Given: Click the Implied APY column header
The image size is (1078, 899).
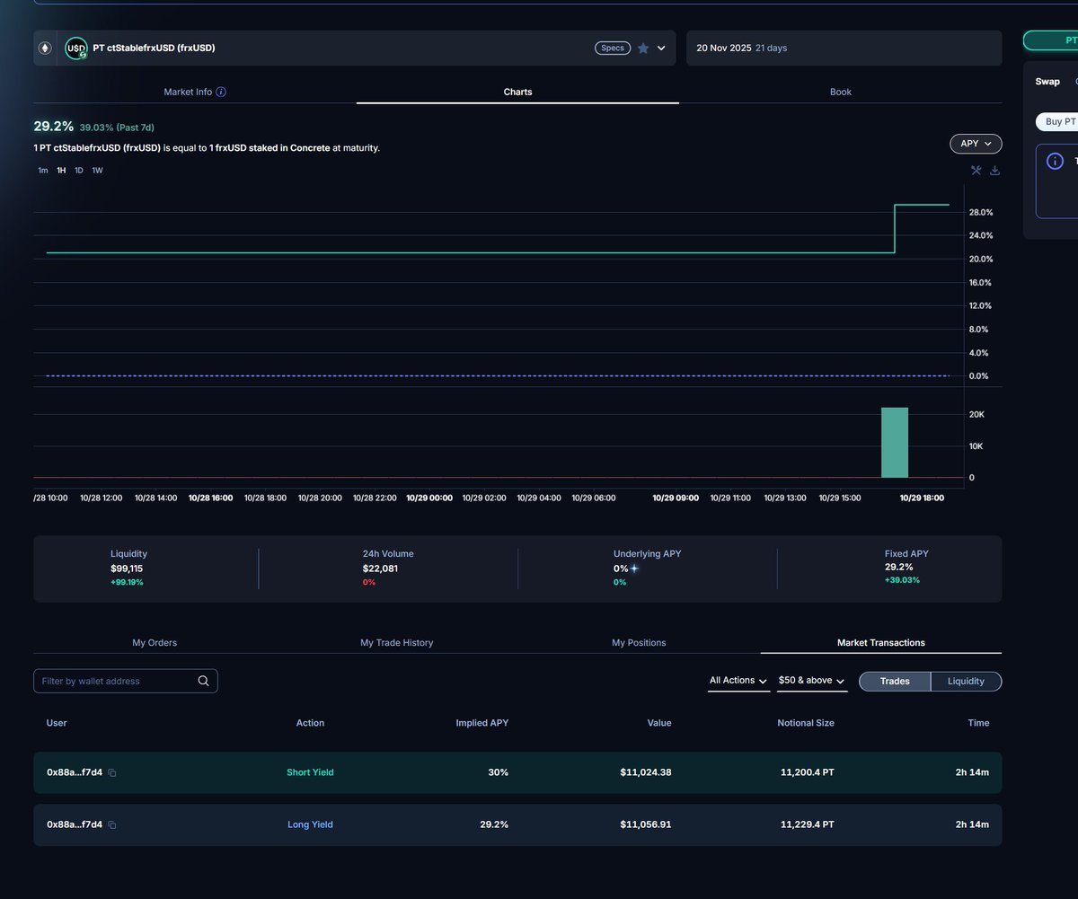Looking at the screenshot, I should [482, 723].
